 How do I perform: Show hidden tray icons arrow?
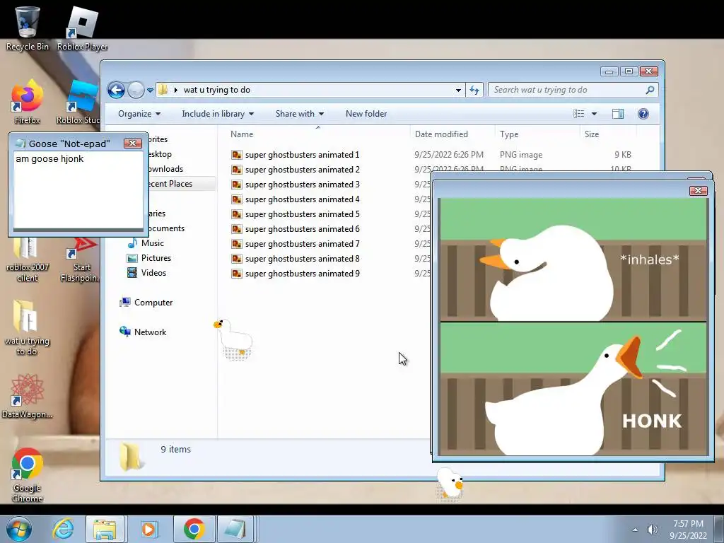click(x=635, y=530)
